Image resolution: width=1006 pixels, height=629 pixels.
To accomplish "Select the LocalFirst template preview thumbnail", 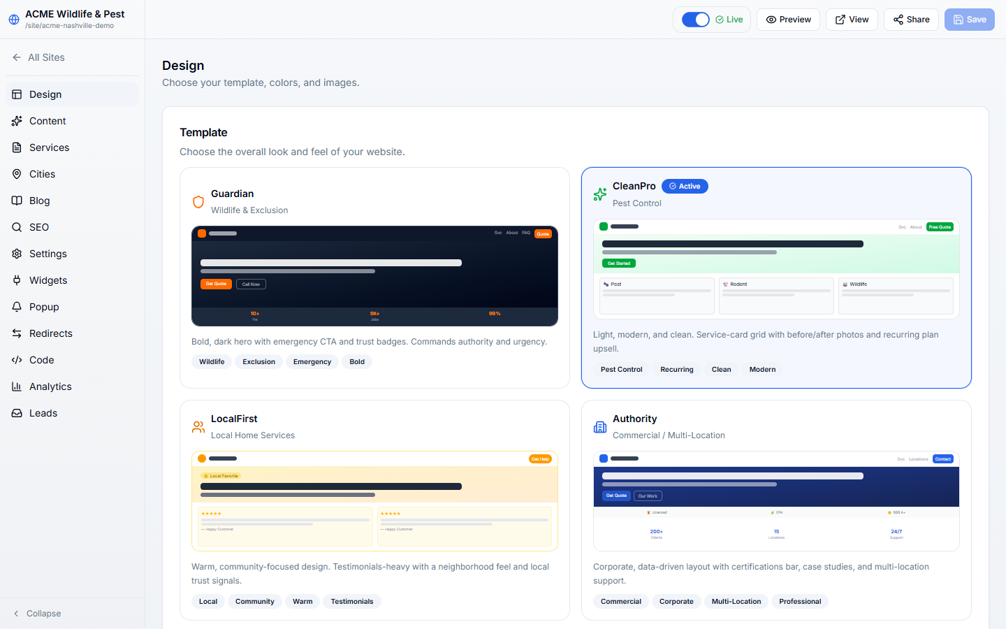I will [374, 501].
